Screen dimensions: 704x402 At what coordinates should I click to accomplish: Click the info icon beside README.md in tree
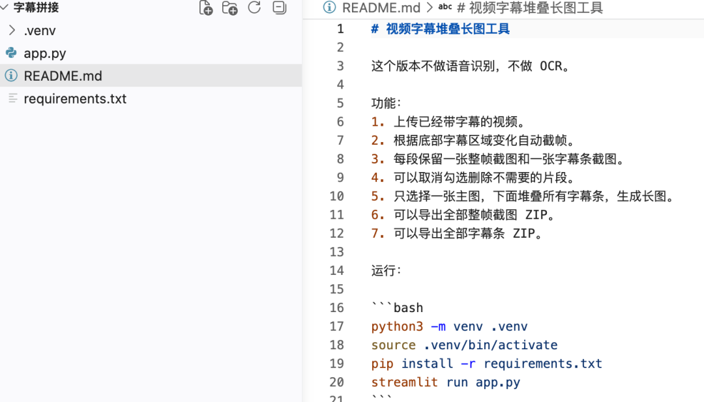(x=11, y=76)
